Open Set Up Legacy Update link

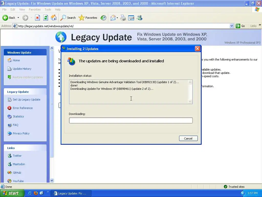pyautogui.click(x=26, y=100)
